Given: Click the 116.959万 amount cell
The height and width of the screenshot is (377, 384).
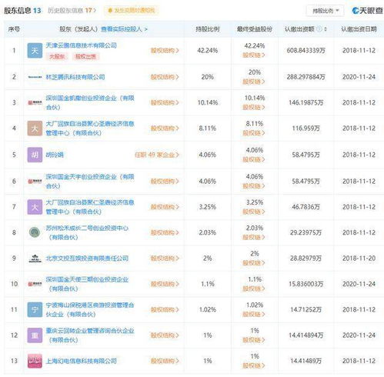Looking at the screenshot, I should pyautogui.click(x=306, y=128).
